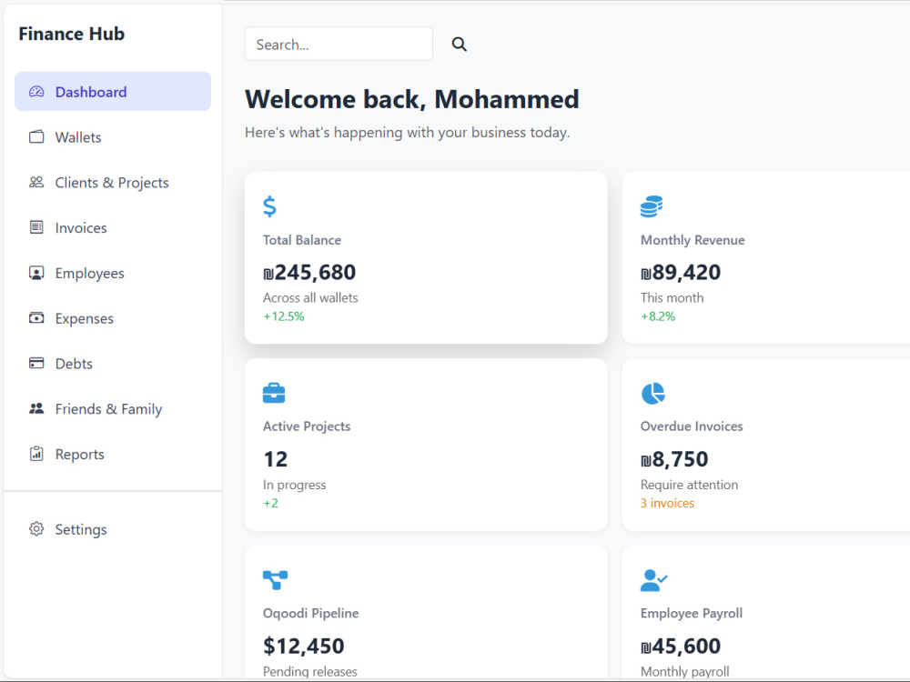Screen dimensions: 910x682
Task: Click the Settings gear icon
Action: click(x=36, y=529)
